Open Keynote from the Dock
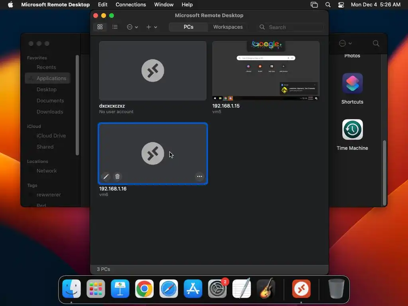 tap(120, 288)
